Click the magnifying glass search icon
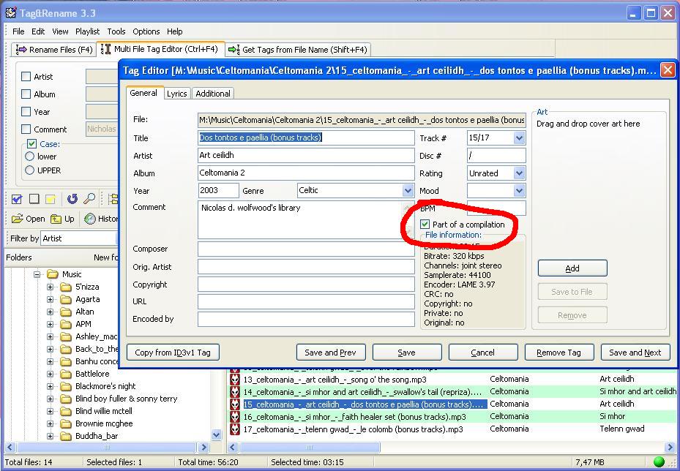Image resolution: width=680 pixels, height=471 pixels. pyautogui.click(x=89, y=199)
